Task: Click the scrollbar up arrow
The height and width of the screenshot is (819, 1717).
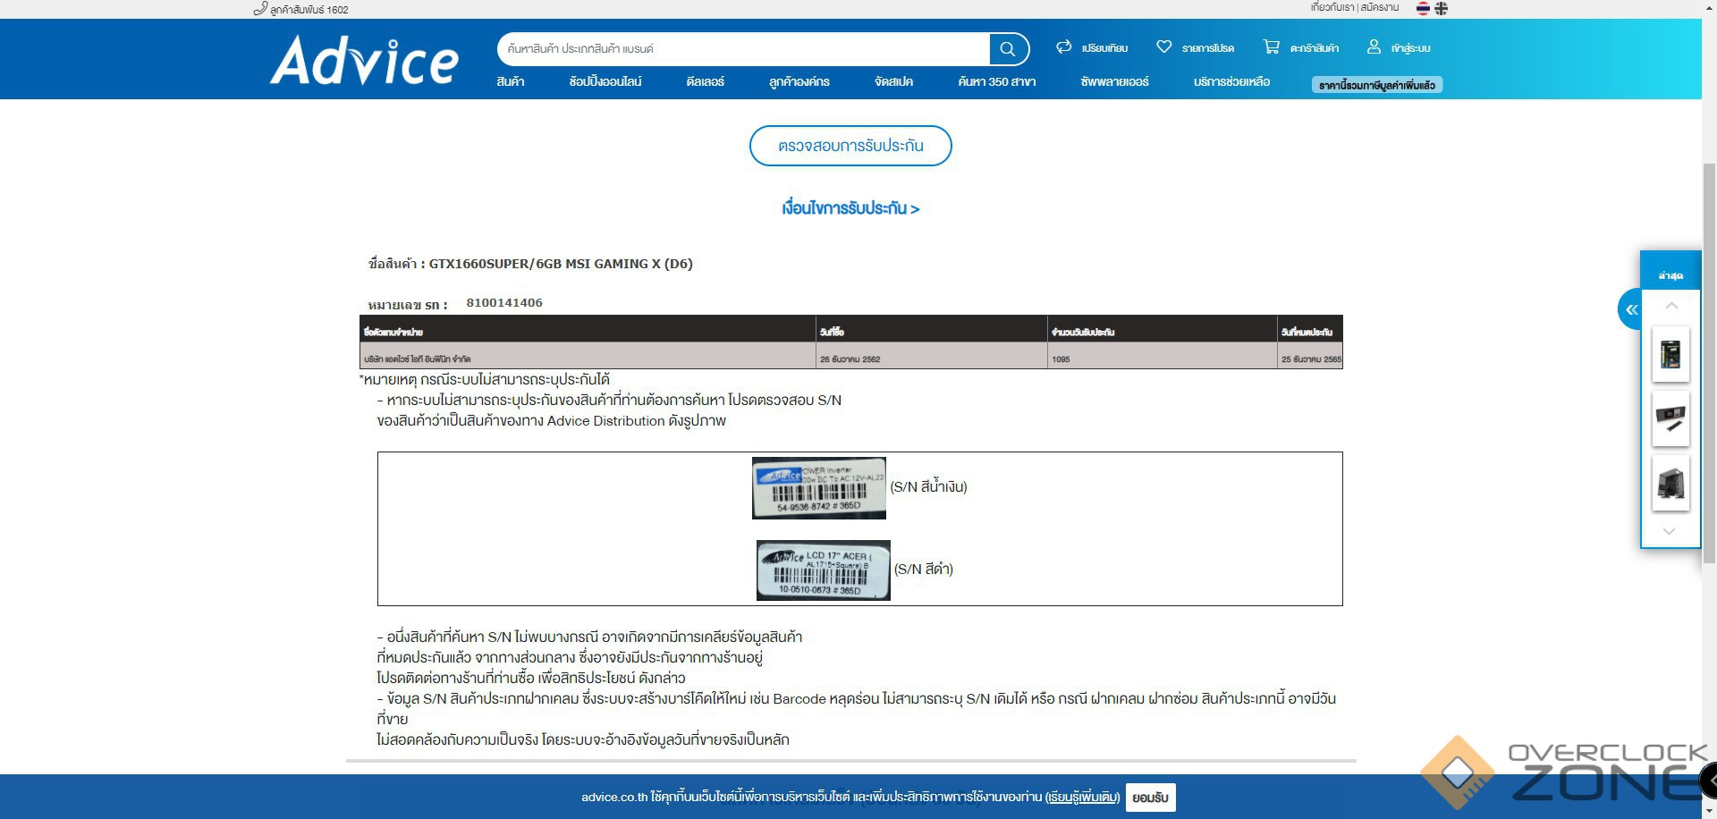Action: pos(1709,7)
